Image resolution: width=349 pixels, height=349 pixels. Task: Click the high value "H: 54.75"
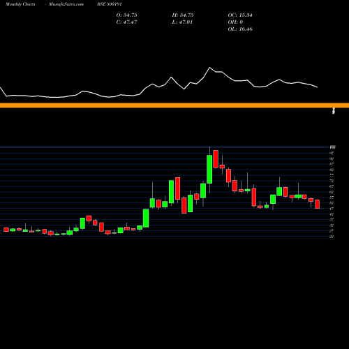[183, 15]
